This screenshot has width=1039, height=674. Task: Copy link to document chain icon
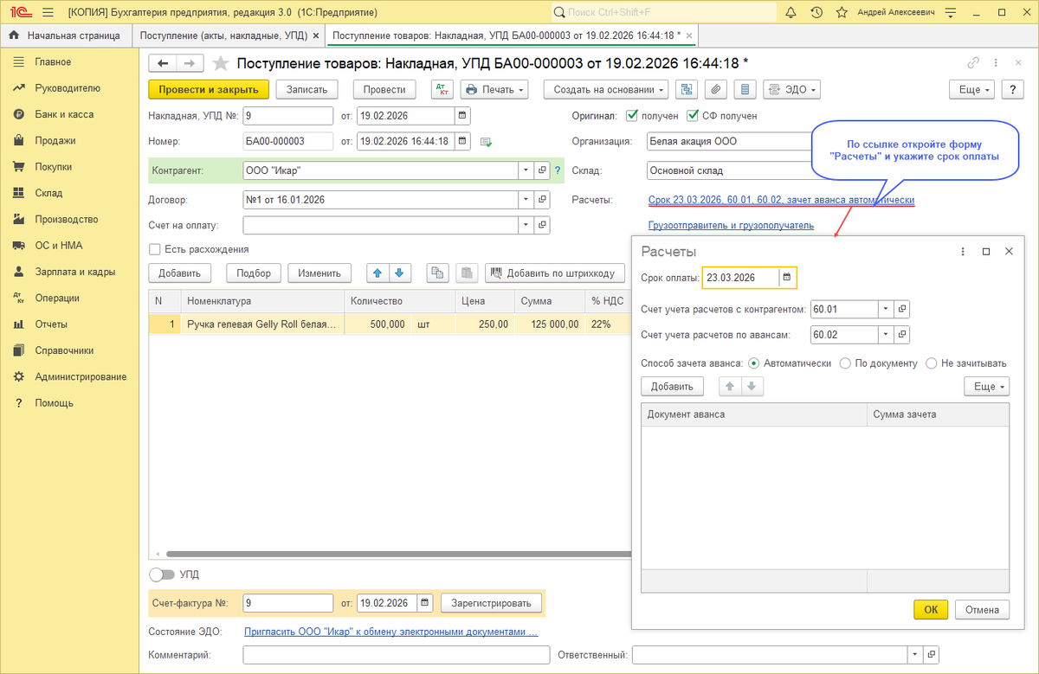tap(974, 63)
